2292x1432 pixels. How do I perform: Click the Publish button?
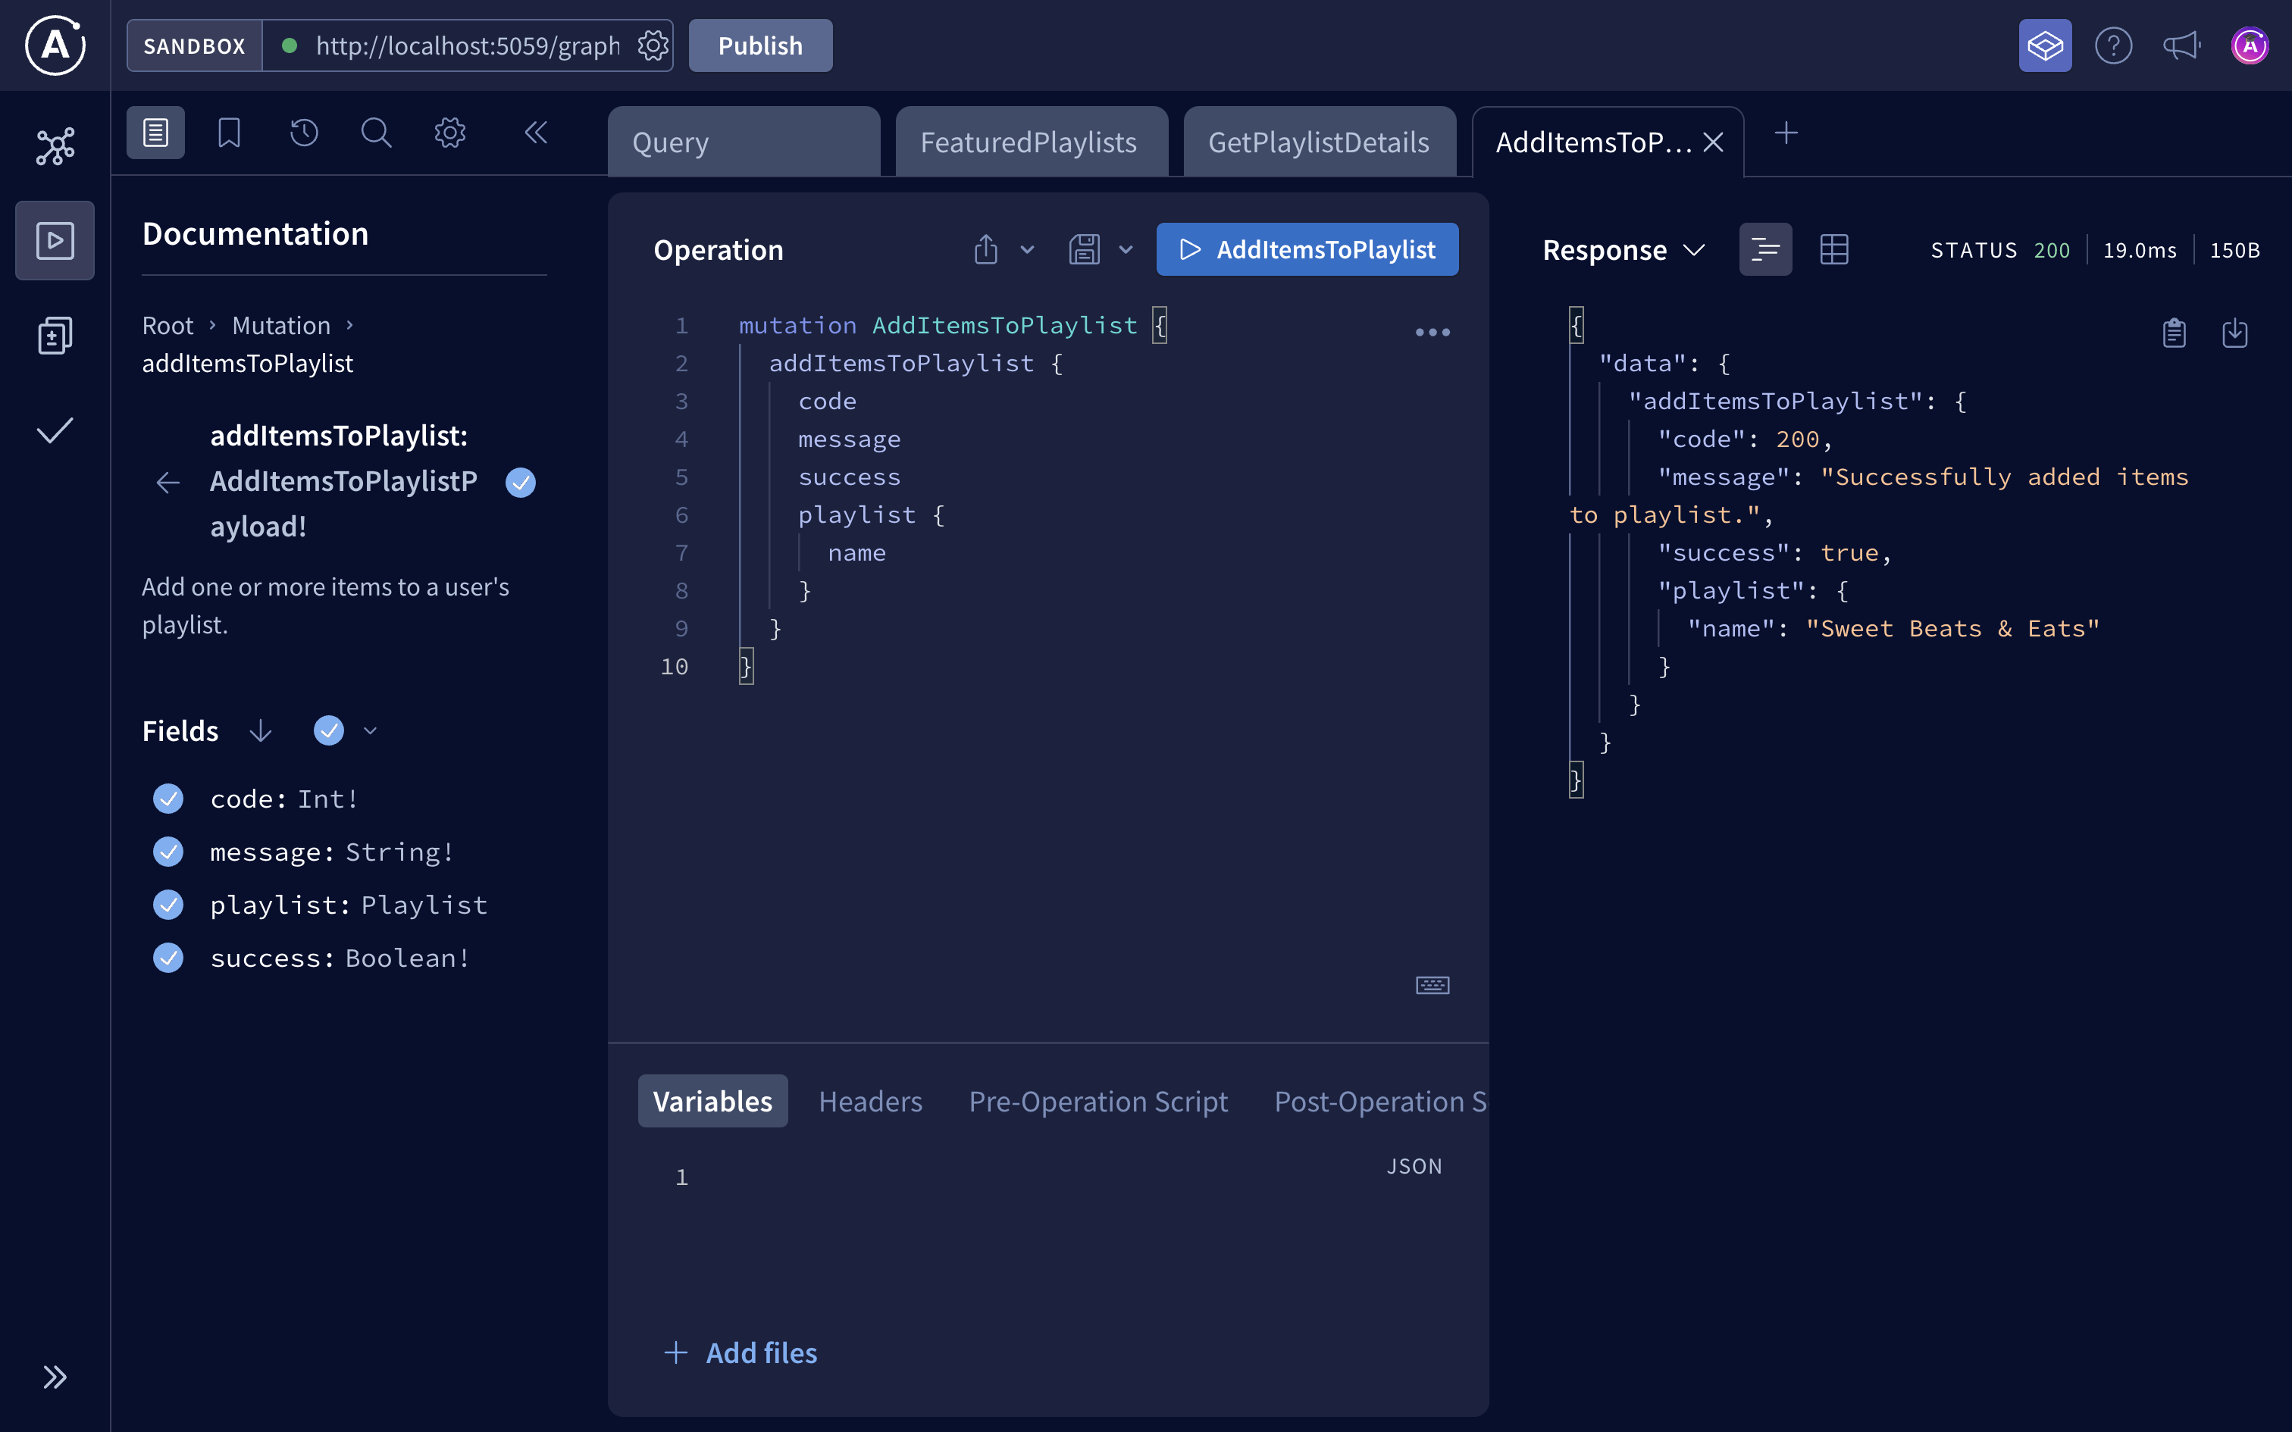point(759,45)
